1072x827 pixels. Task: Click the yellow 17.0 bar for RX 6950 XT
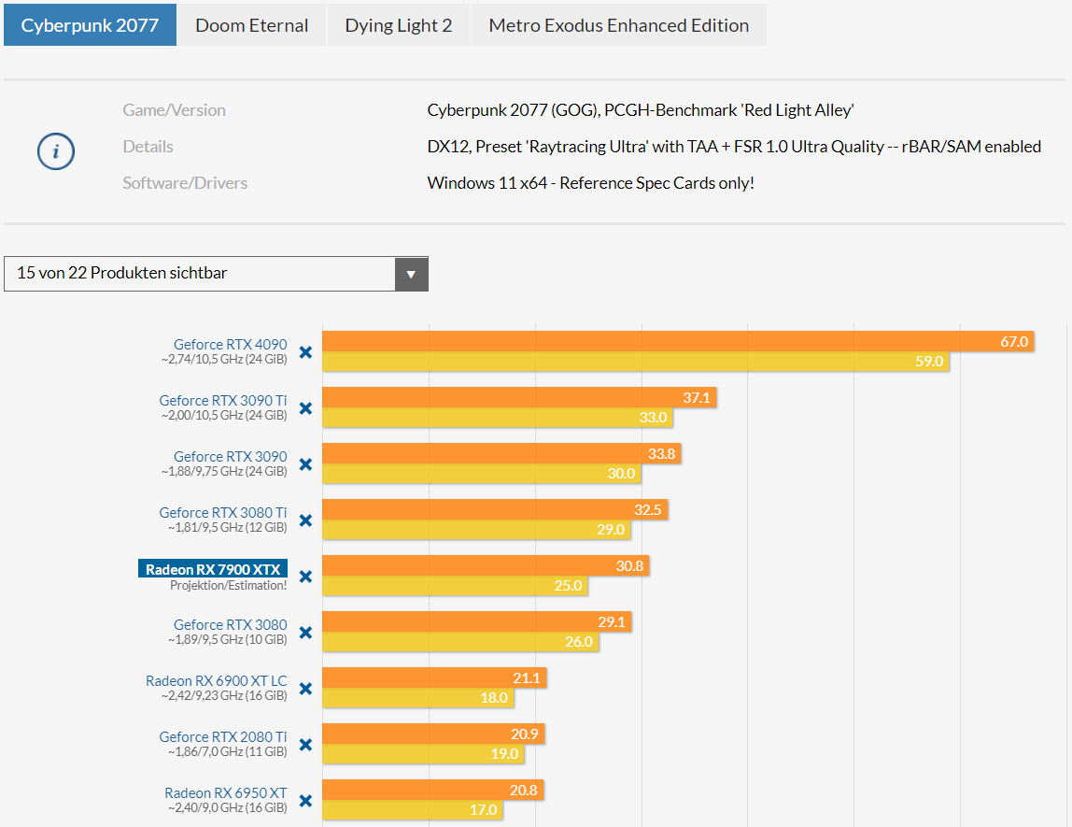pyautogui.click(x=413, y=810)
